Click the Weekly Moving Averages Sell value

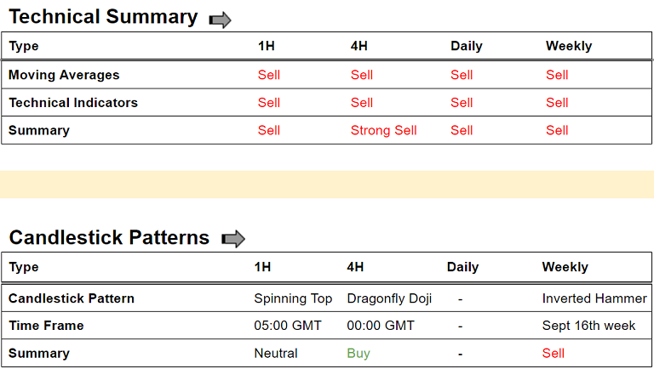click(557, 75)
